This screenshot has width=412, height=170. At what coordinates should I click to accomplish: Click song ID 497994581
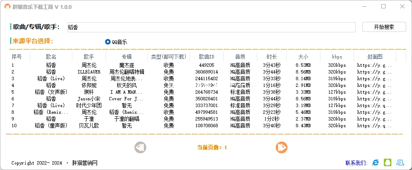click(x=206, y=112)
